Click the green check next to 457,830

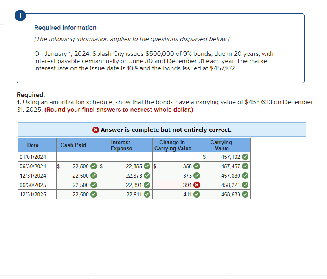tap(245, 176)
